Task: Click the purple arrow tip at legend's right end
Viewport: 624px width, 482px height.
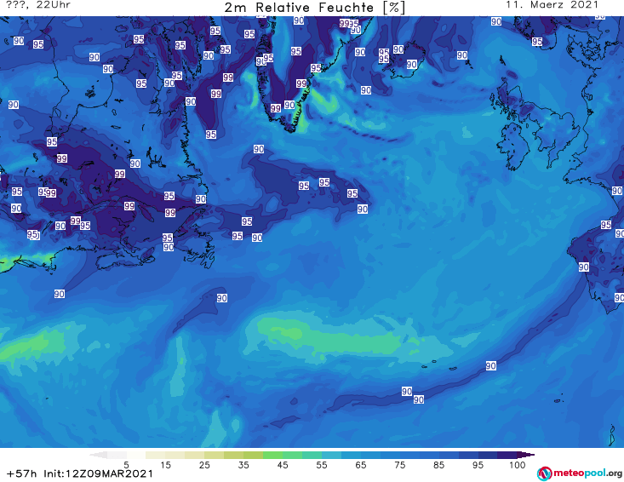Action: (526, 455)
